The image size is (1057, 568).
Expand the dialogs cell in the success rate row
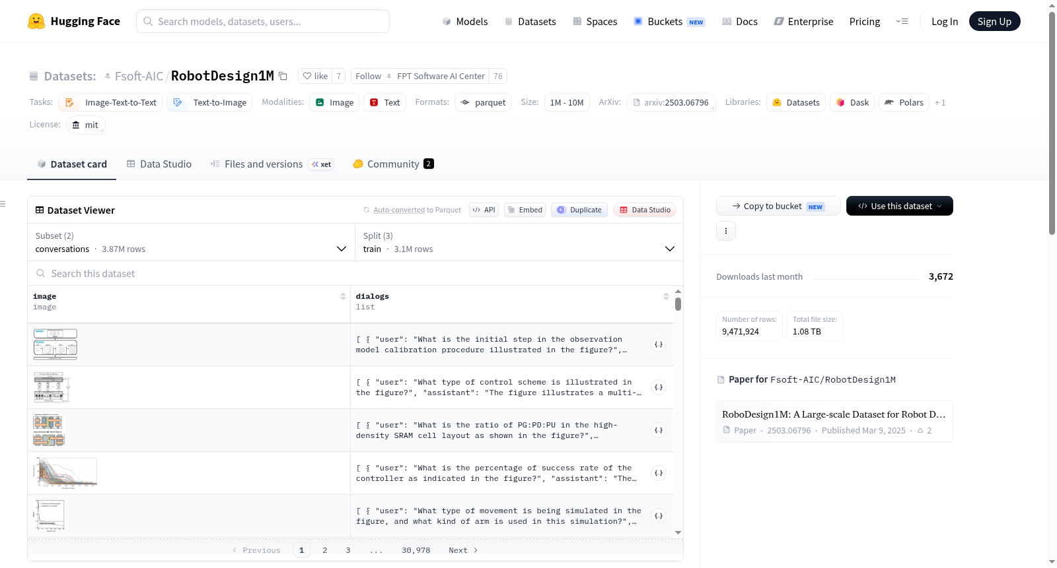[x=659, y=473]
